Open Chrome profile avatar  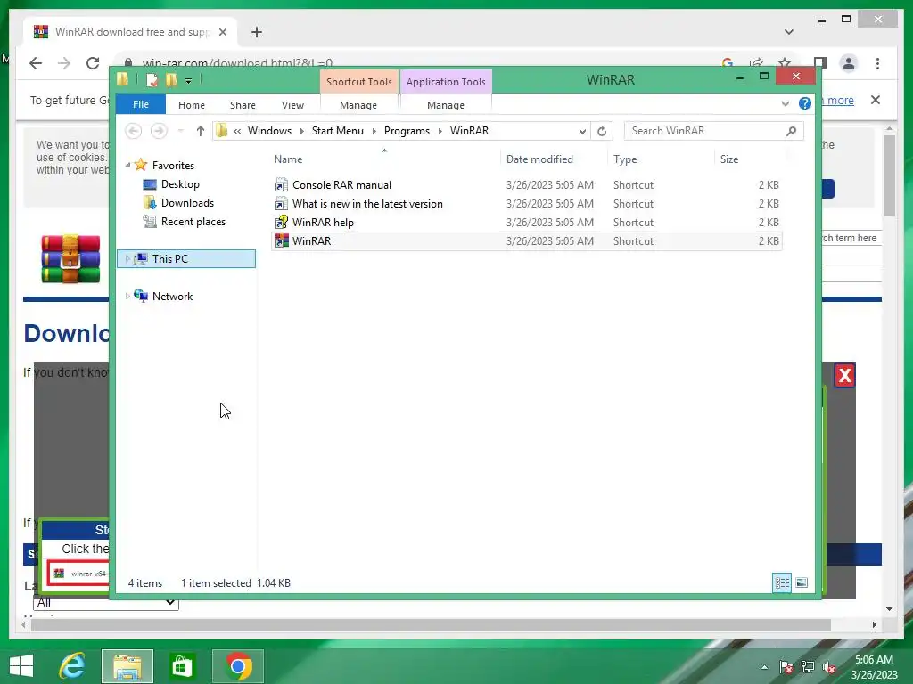849,63
